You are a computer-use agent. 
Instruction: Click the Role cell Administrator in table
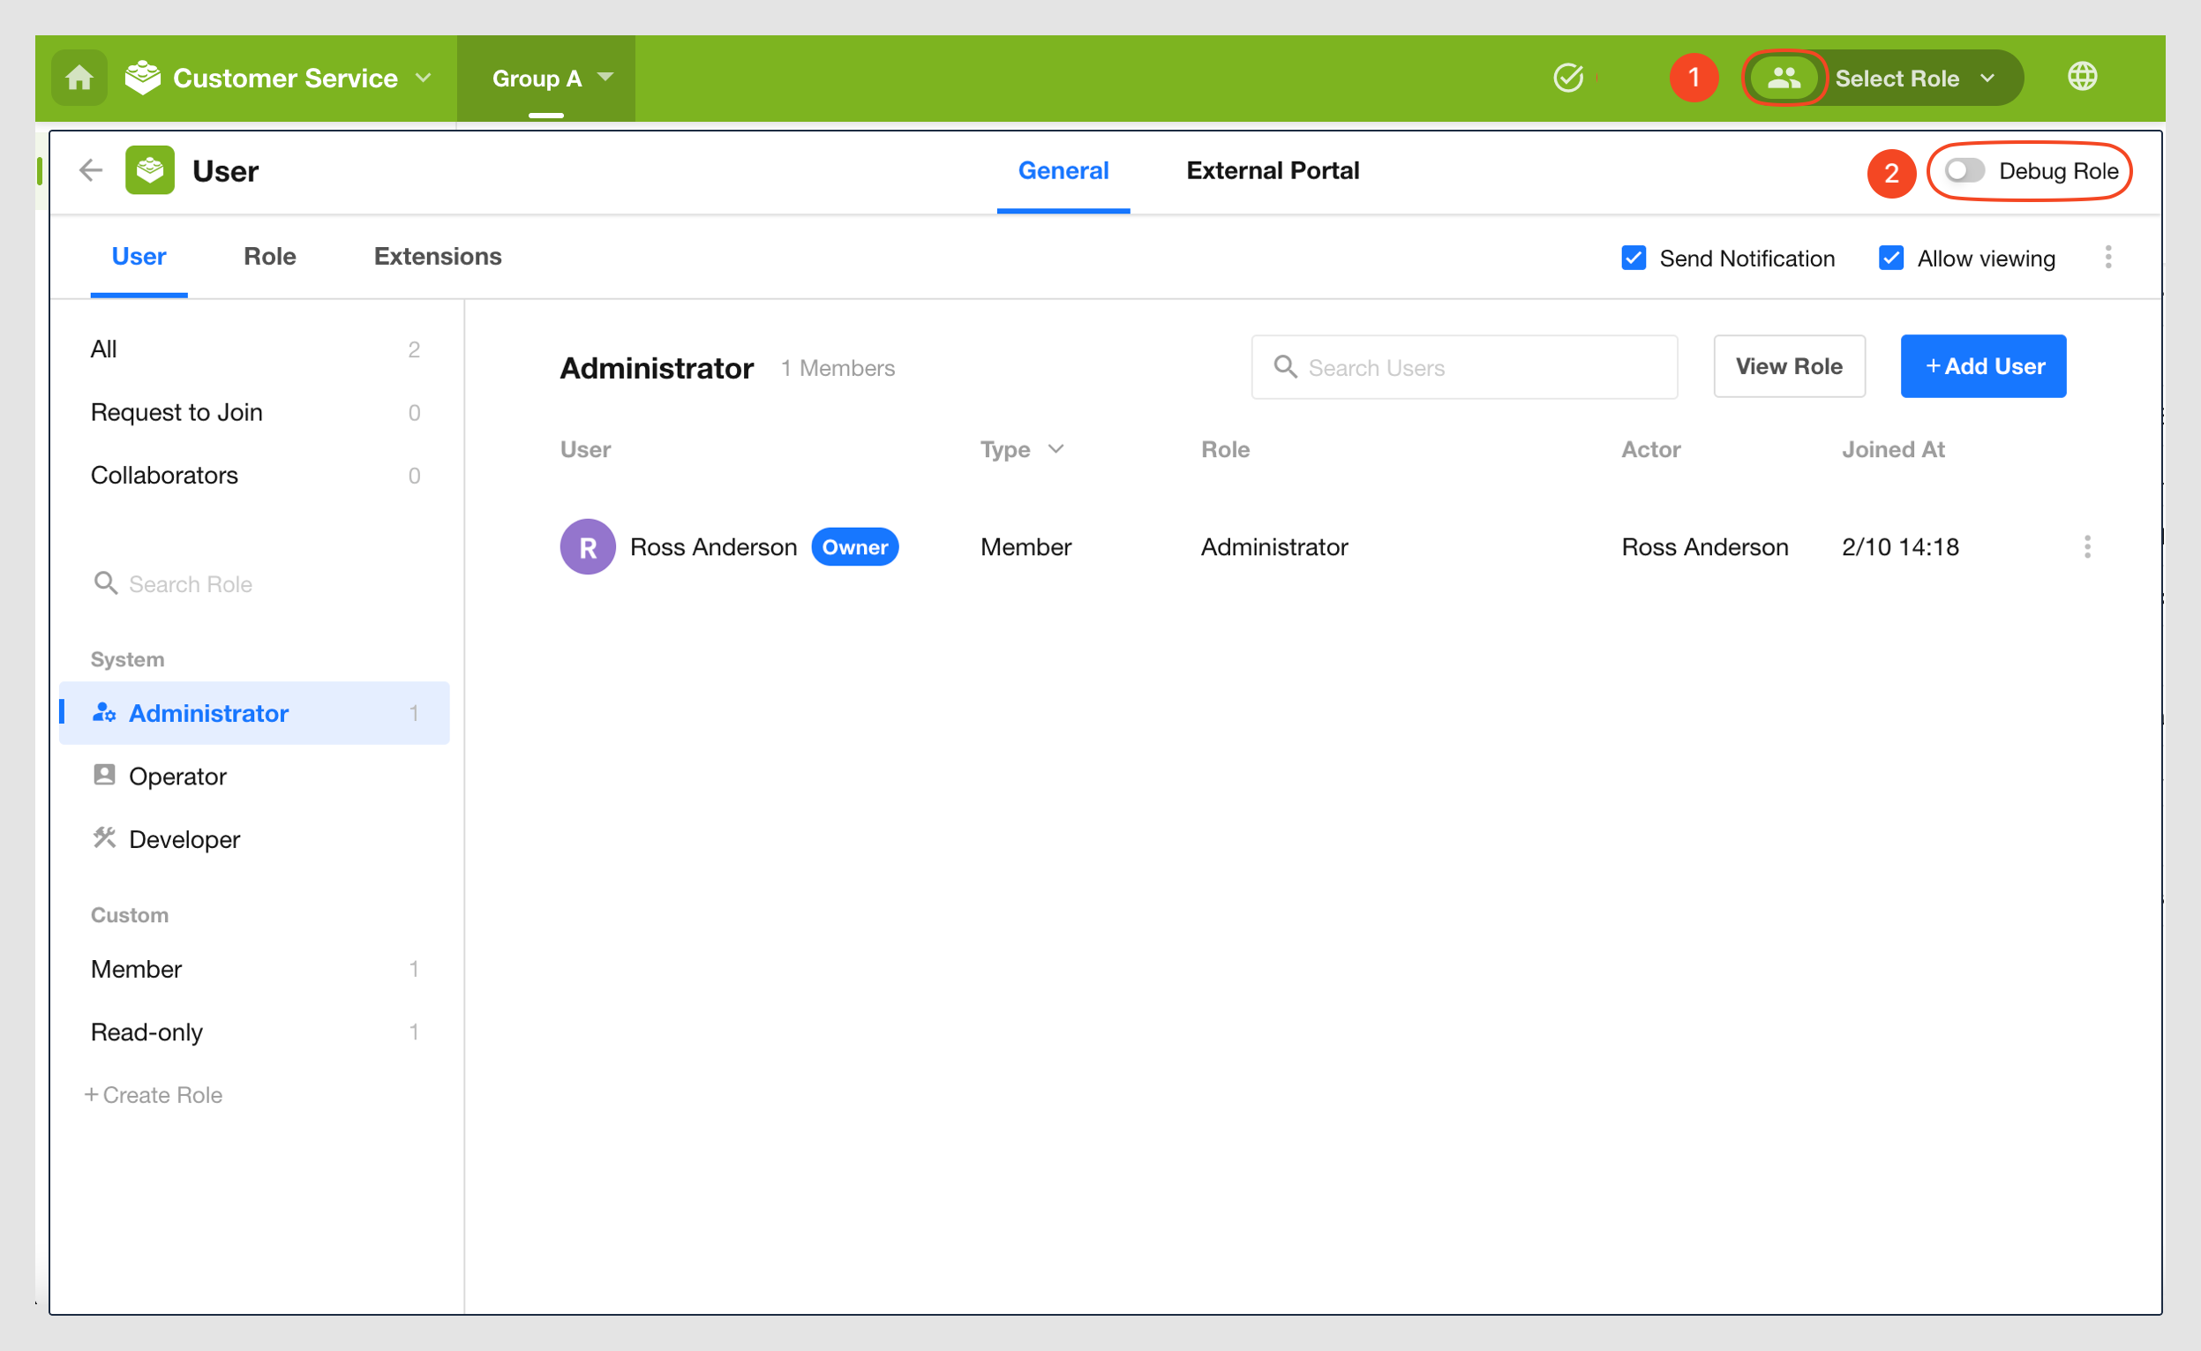pyautogui.click(x=1274, y=547)
